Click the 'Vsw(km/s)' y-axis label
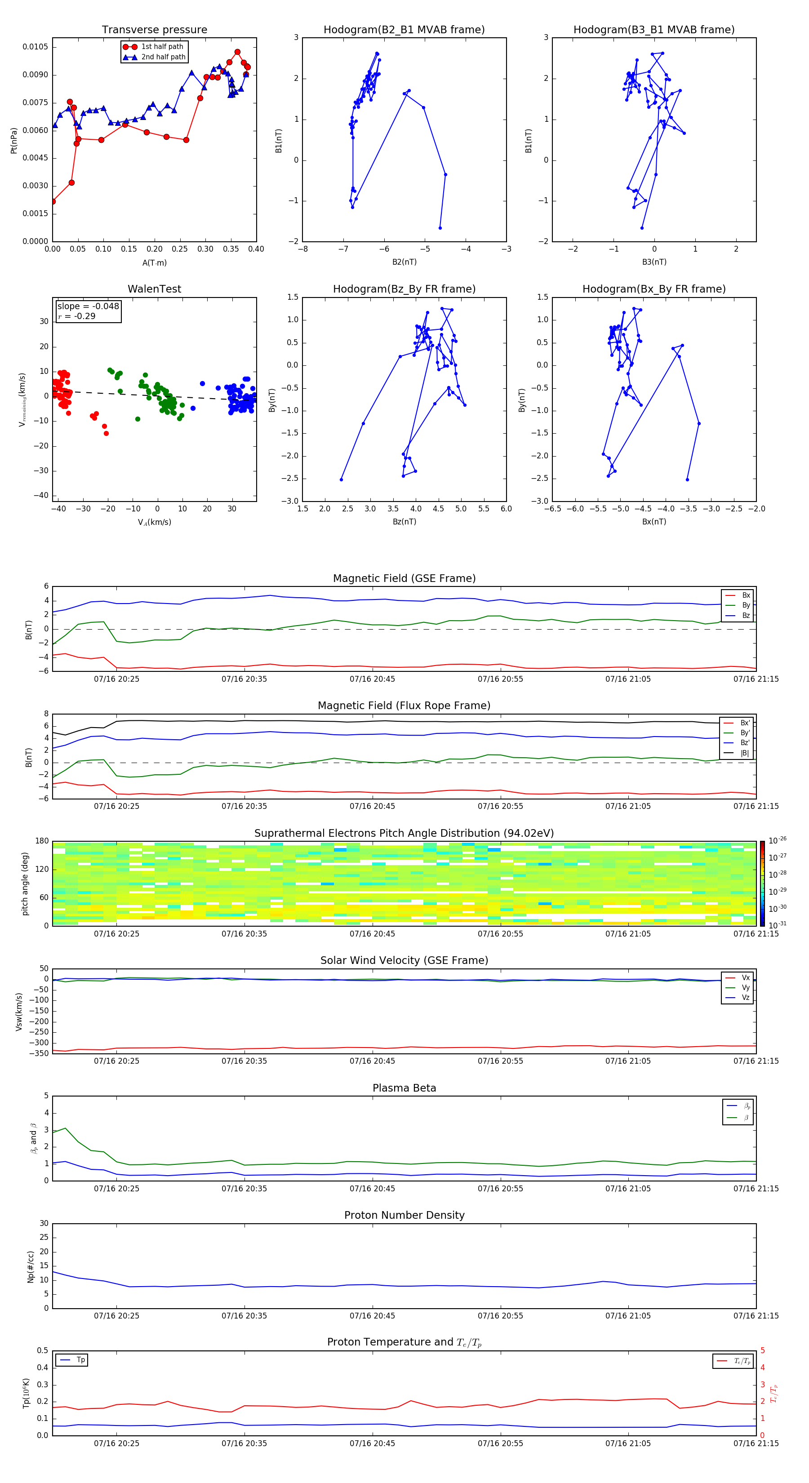 click(x=18, y=1012)
